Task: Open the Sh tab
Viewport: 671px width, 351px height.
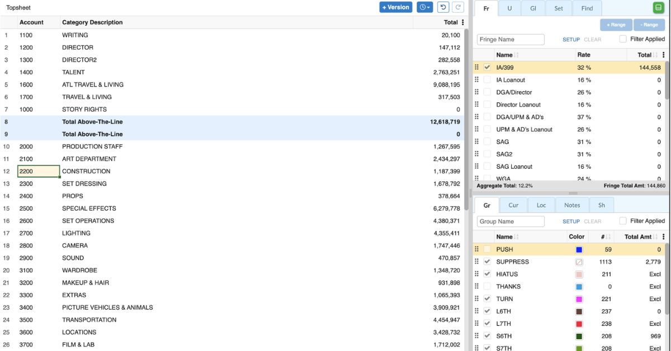Action: [602, 205]
